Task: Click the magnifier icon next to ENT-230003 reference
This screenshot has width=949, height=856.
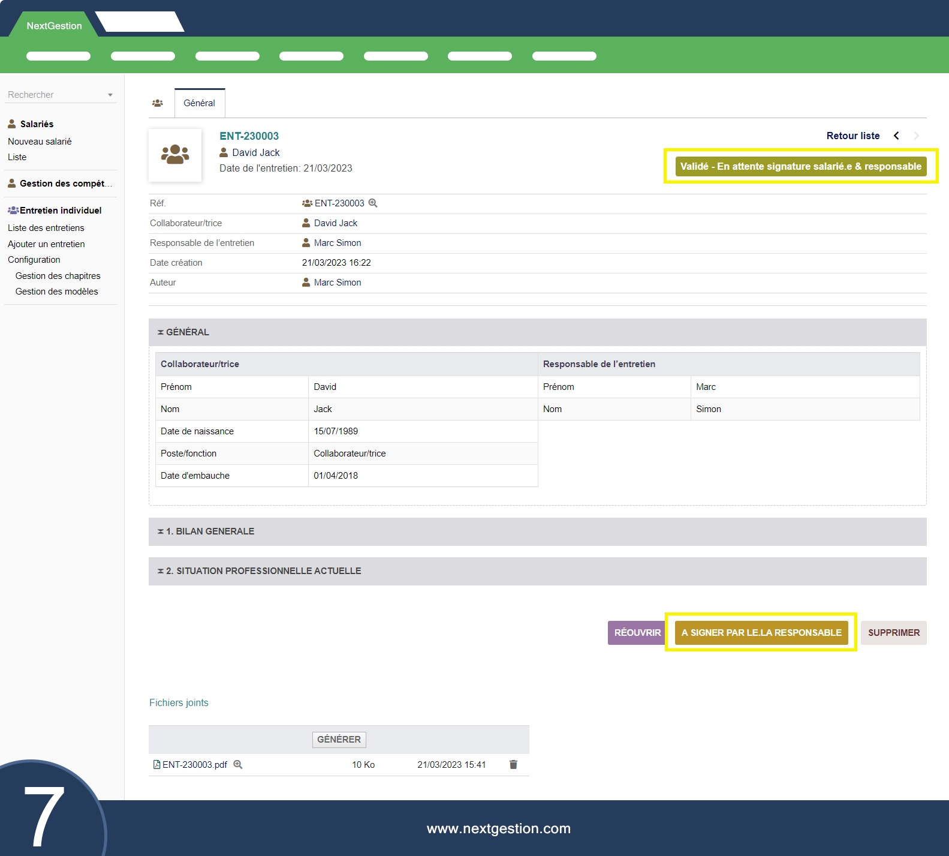Action: [x=373, y=203]
